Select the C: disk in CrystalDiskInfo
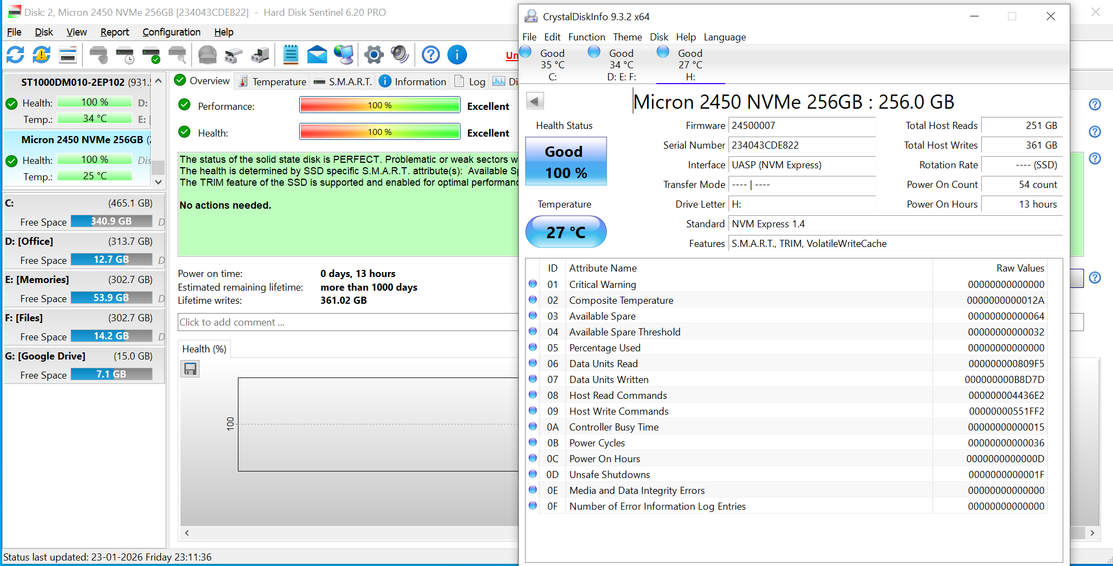 click(x=552, y=64)
